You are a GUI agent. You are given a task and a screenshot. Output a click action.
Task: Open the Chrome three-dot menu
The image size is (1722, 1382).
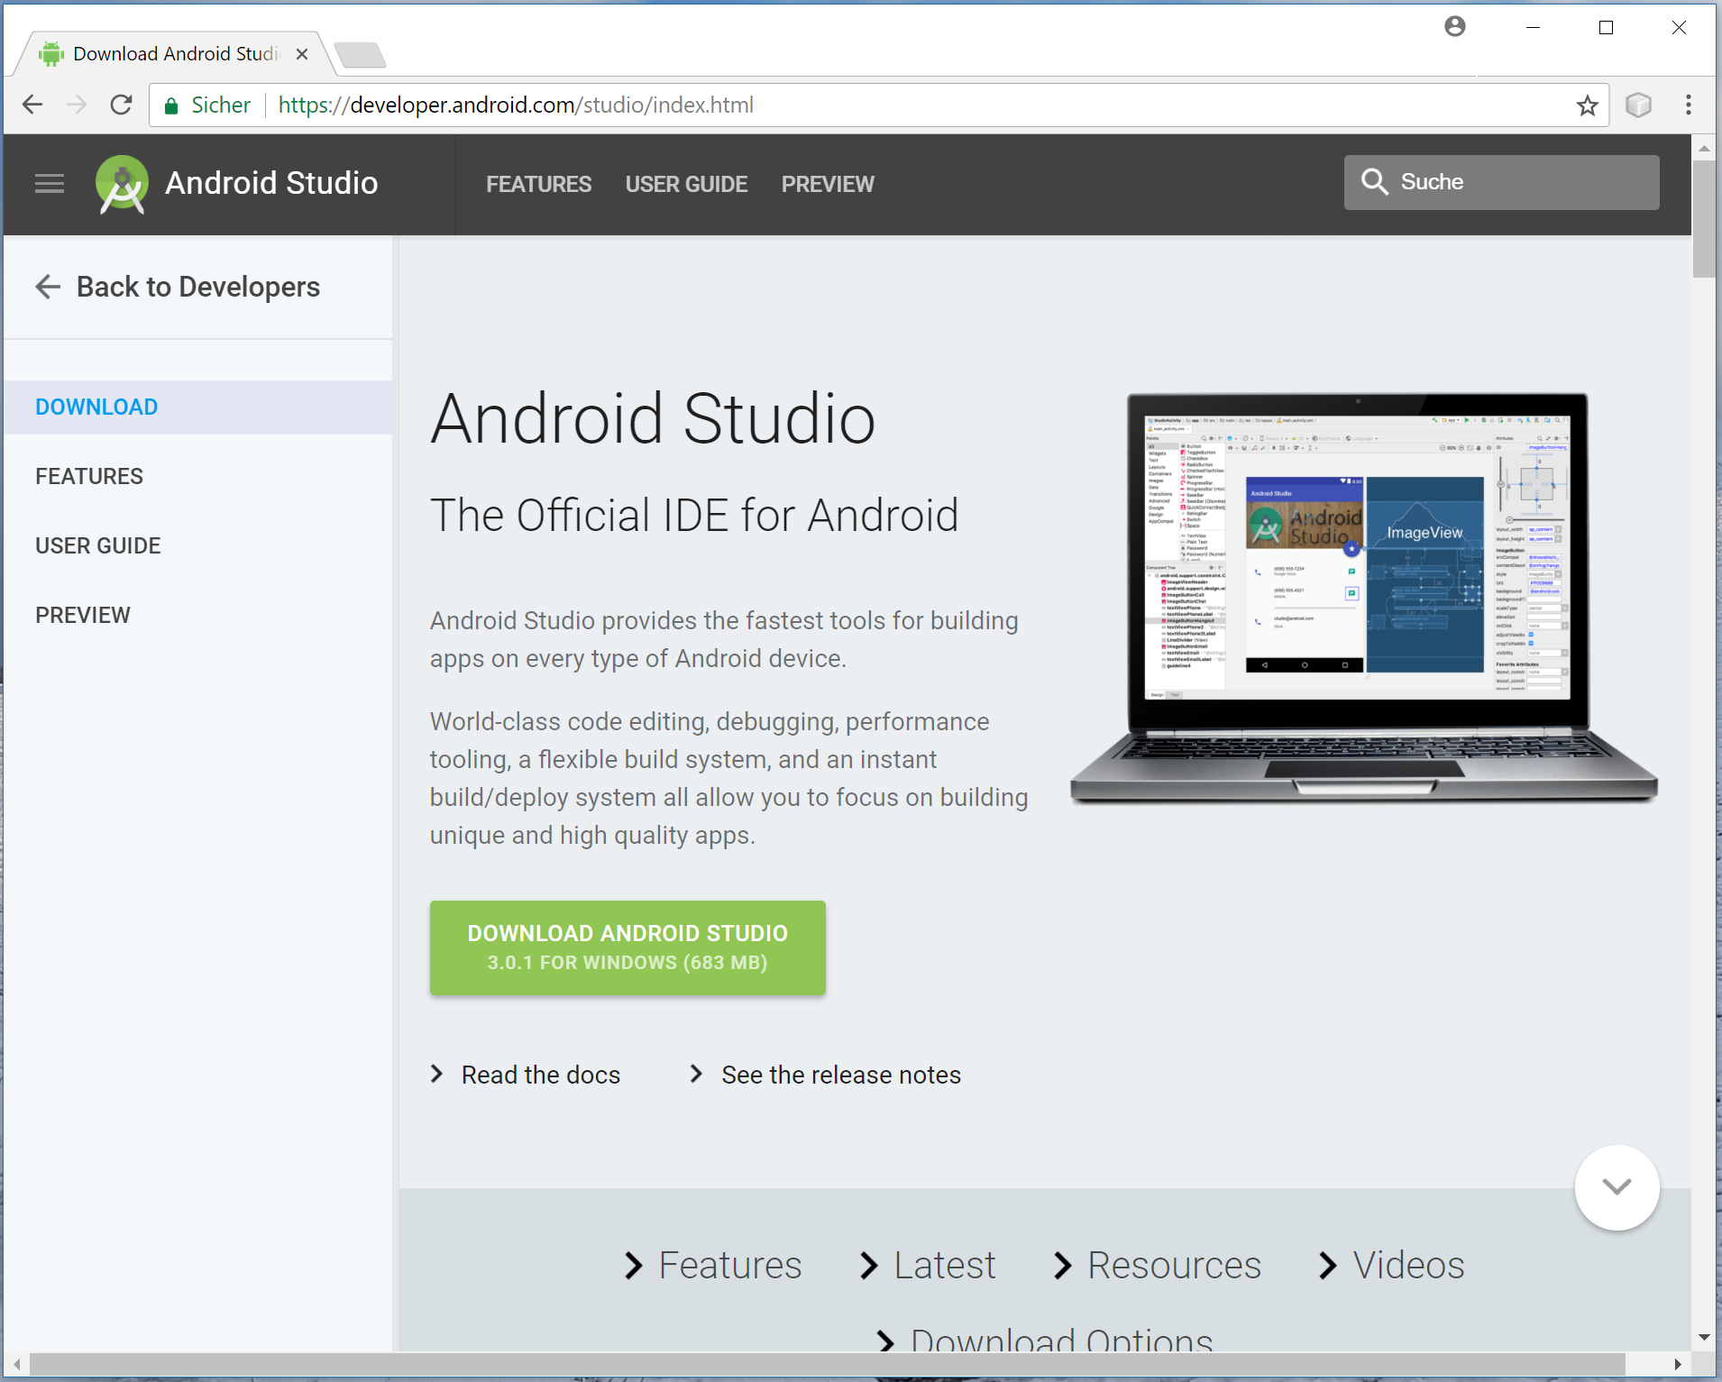coord(1688,105)
